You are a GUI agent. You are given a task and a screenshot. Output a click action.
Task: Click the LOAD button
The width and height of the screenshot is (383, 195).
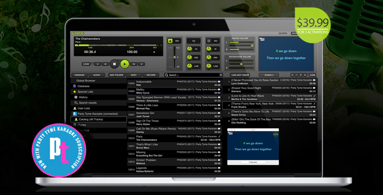pos(86,64)
